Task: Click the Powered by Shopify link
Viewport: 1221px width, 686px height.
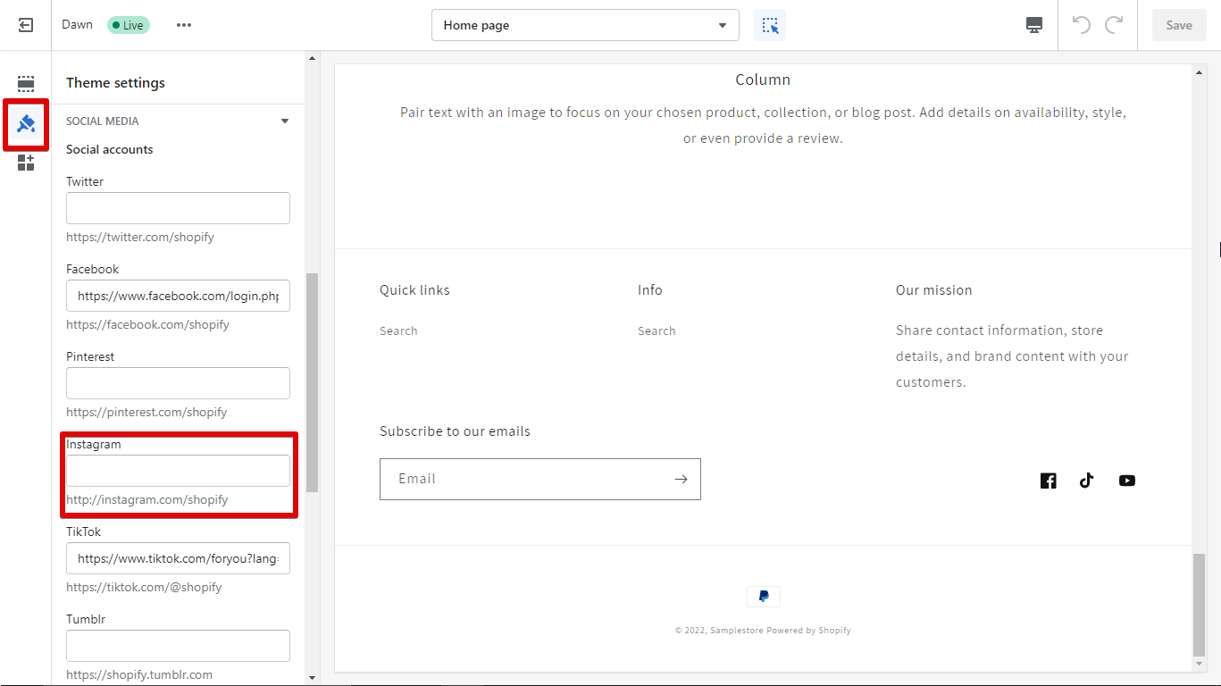Action: [x=808, y=630]
